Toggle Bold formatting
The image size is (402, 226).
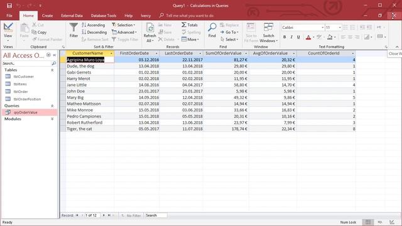pyautogui.click(x=285, y=37)
